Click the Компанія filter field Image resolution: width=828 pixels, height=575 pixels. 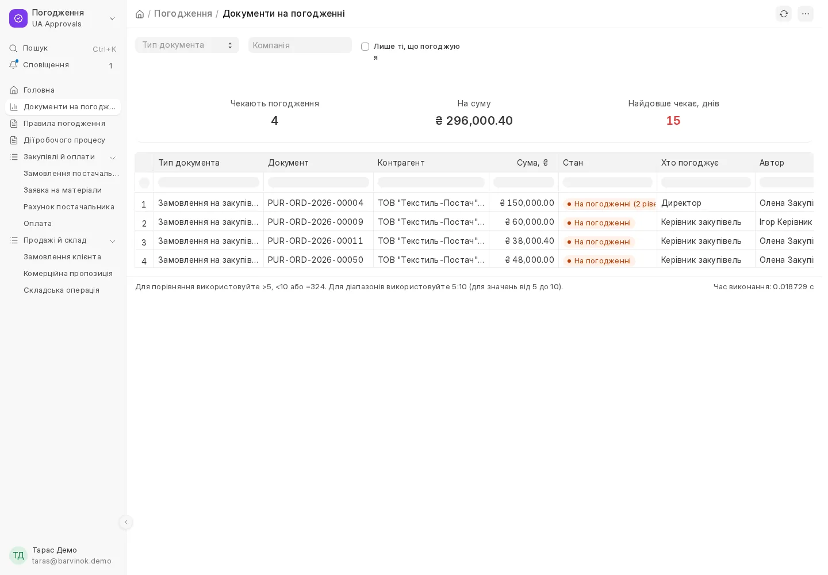pyautogui.click(x=300, y=45)
